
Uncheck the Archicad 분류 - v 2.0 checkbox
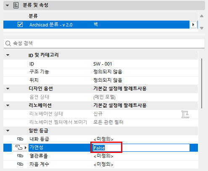20,24
